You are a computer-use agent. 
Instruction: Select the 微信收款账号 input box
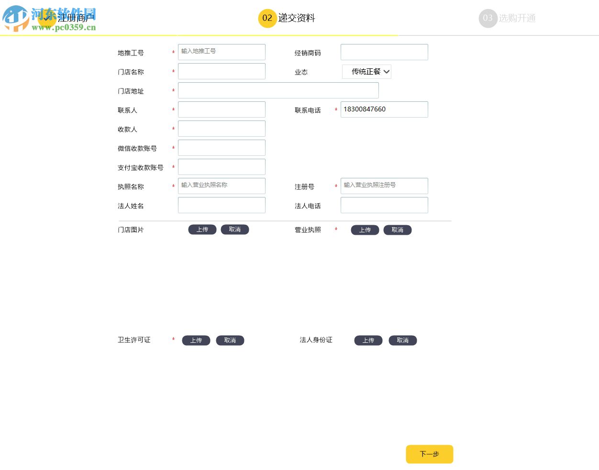tap(222, 147)
